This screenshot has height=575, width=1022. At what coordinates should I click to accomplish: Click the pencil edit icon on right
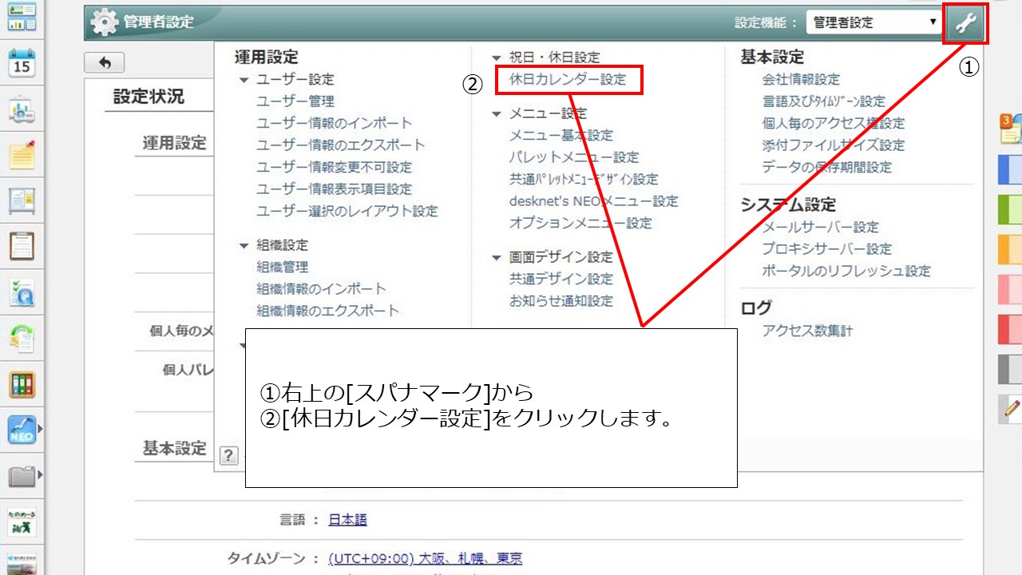coord(1011,408)
